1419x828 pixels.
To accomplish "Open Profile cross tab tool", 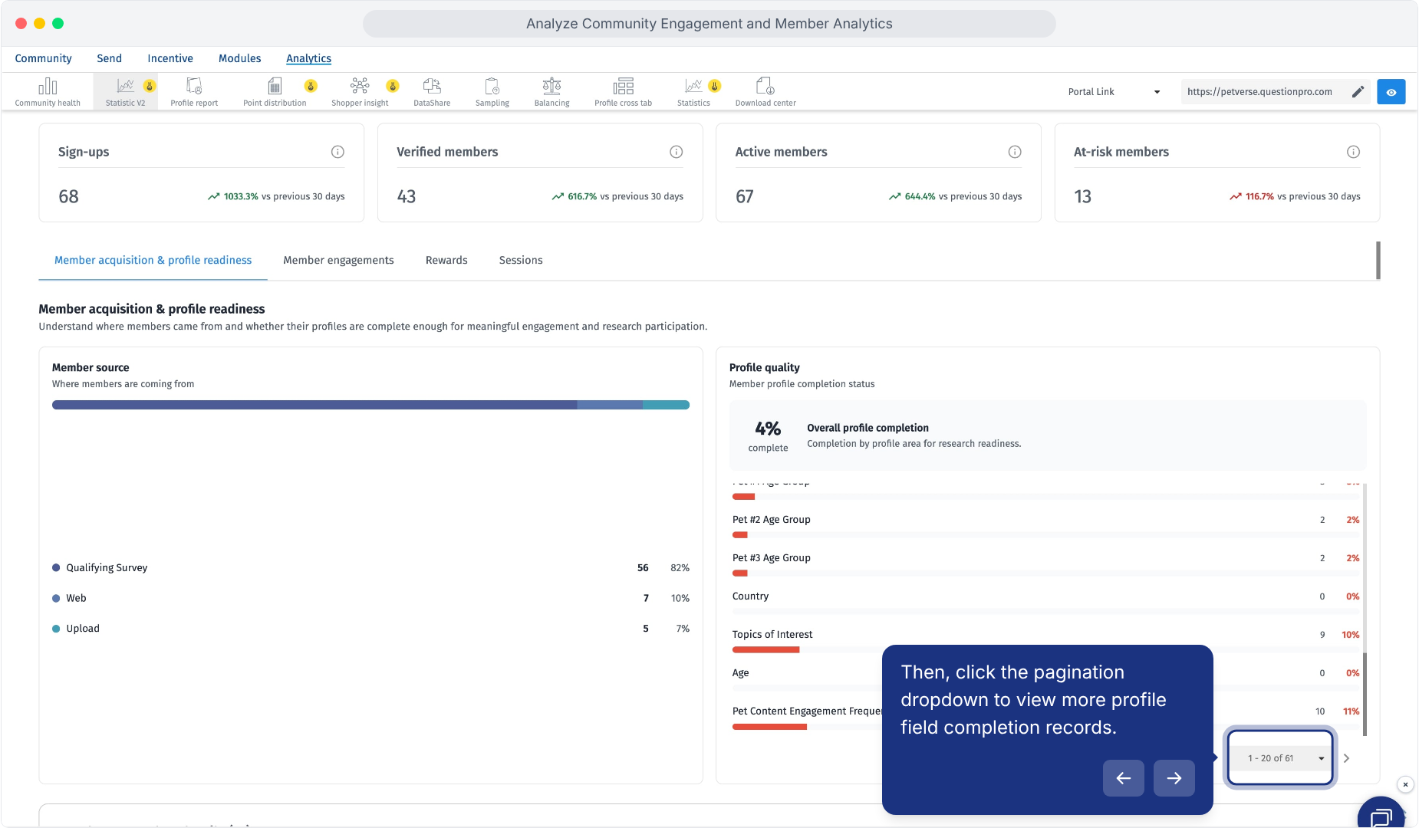I will pos(623,92).
